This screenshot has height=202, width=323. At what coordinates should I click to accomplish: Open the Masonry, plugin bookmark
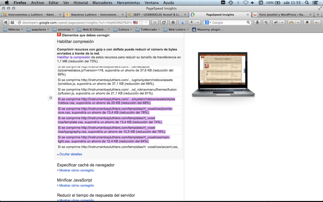208,30
